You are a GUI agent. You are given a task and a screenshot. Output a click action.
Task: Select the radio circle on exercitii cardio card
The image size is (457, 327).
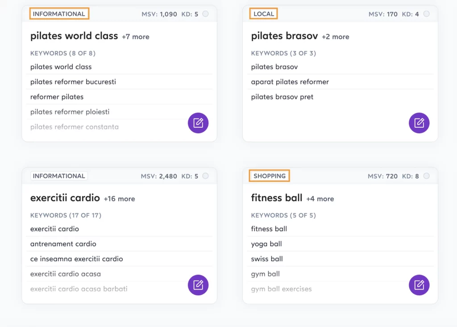205,176
